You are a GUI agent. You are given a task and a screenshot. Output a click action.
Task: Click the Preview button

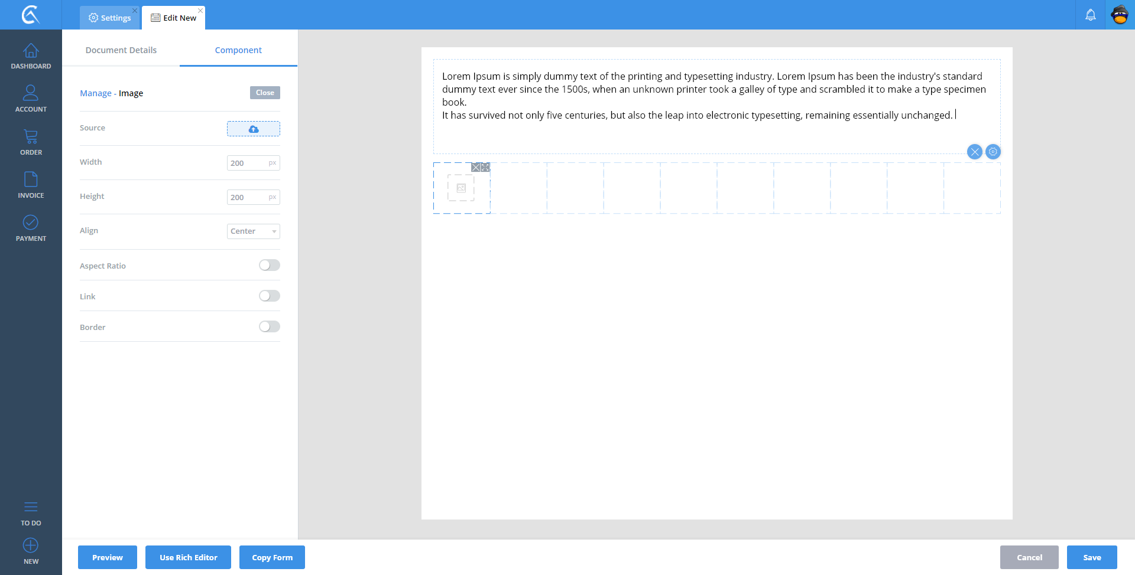[x=108, y=557]
